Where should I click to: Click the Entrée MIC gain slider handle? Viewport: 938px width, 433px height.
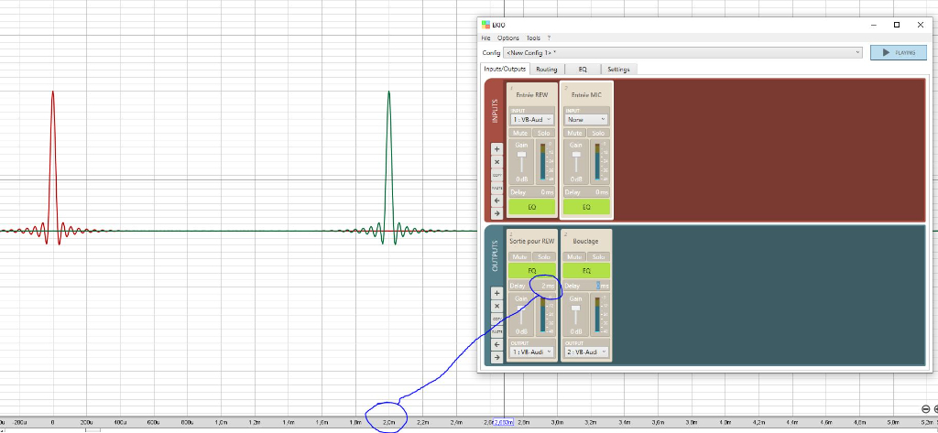pyautogui.click(x=577, y=155)
